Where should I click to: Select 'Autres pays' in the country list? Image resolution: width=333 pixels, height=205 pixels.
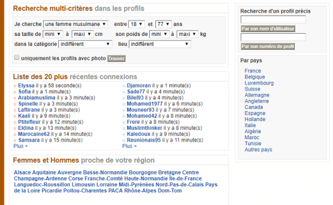click(258, 150)
